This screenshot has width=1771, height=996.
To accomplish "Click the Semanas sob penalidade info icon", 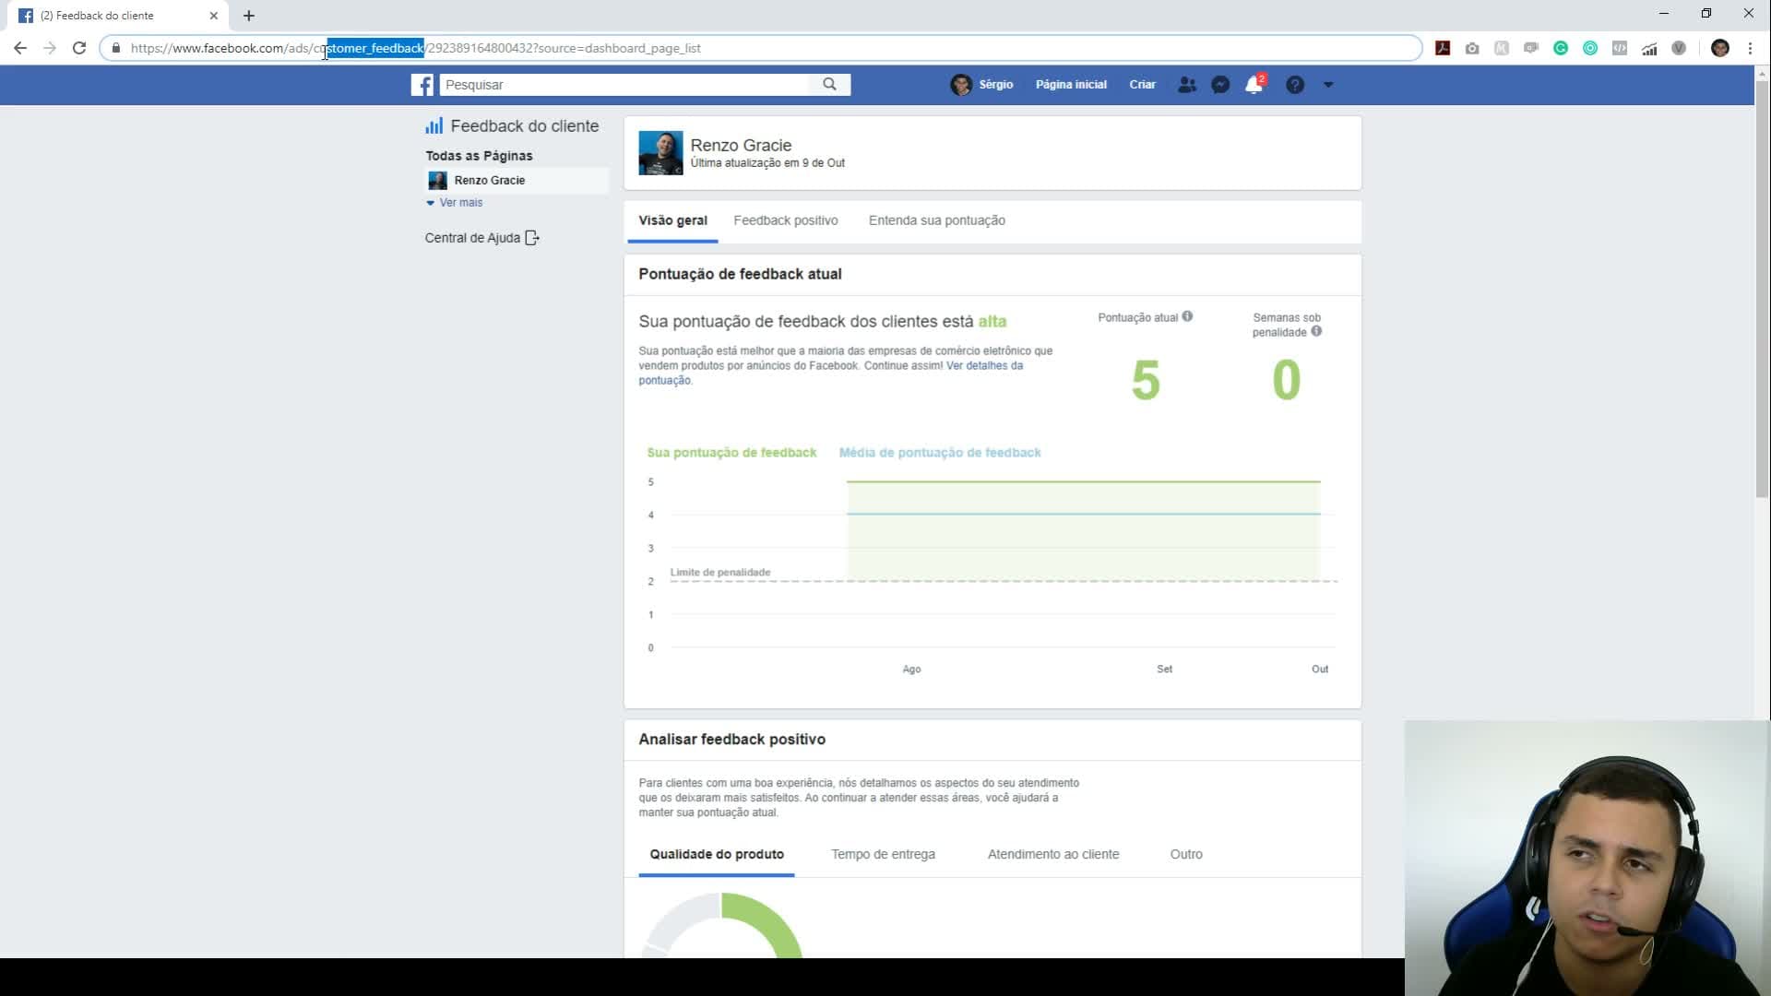I will tap(1316, 331).
